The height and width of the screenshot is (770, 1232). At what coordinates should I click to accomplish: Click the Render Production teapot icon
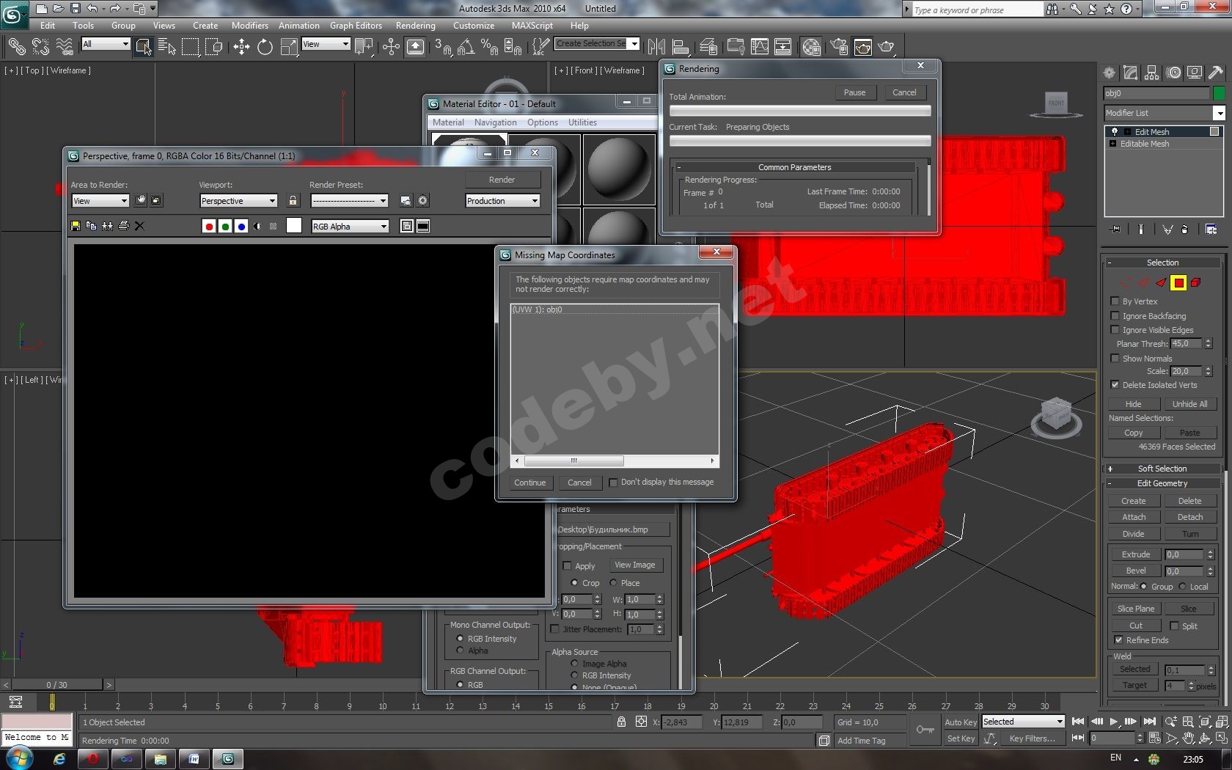click(x=887, y=47)
